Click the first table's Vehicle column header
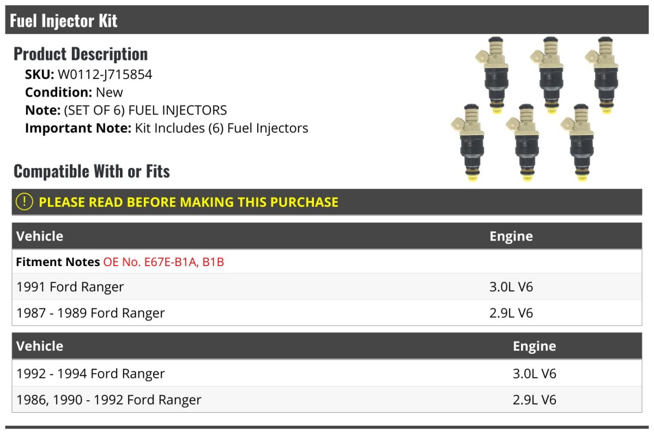The width and height of the screenshot is (654, 434). pos(40,236)
